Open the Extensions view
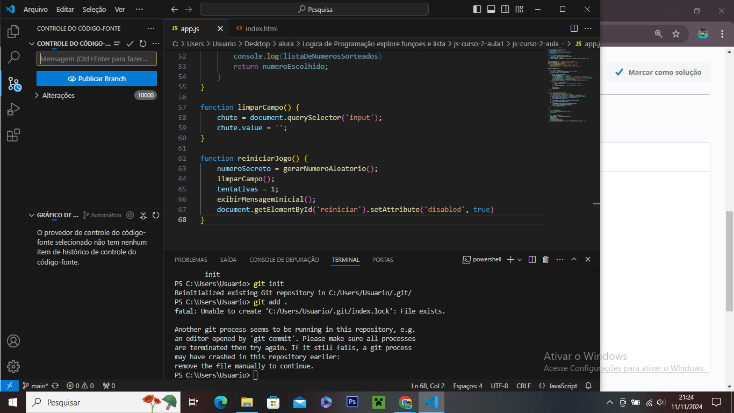 pyautogui.click(x=13, y=135)
